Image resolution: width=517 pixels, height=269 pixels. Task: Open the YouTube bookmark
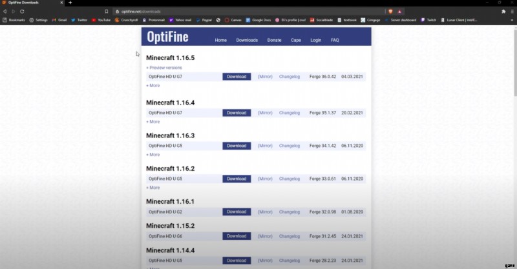[101, 20]
